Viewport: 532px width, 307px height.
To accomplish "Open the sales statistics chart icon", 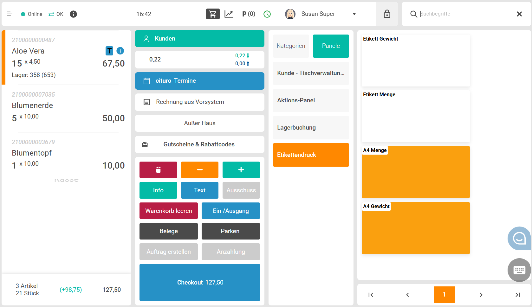I will [229, 14].
